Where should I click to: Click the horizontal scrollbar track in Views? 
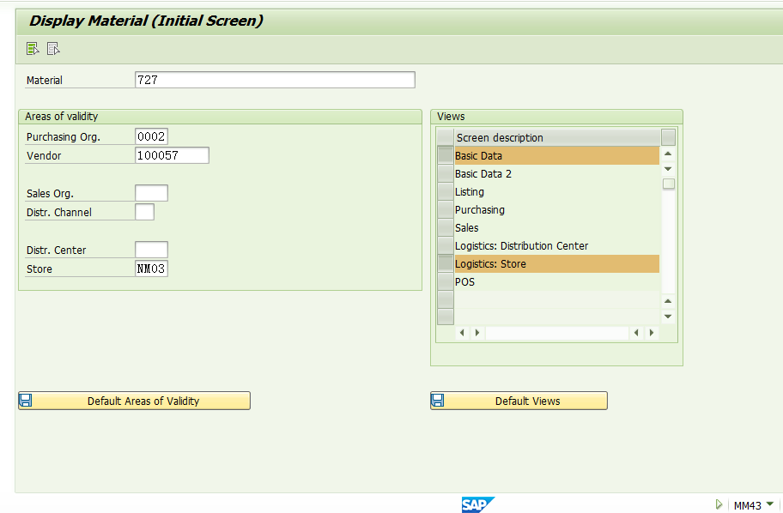click(x=557, y=333)
